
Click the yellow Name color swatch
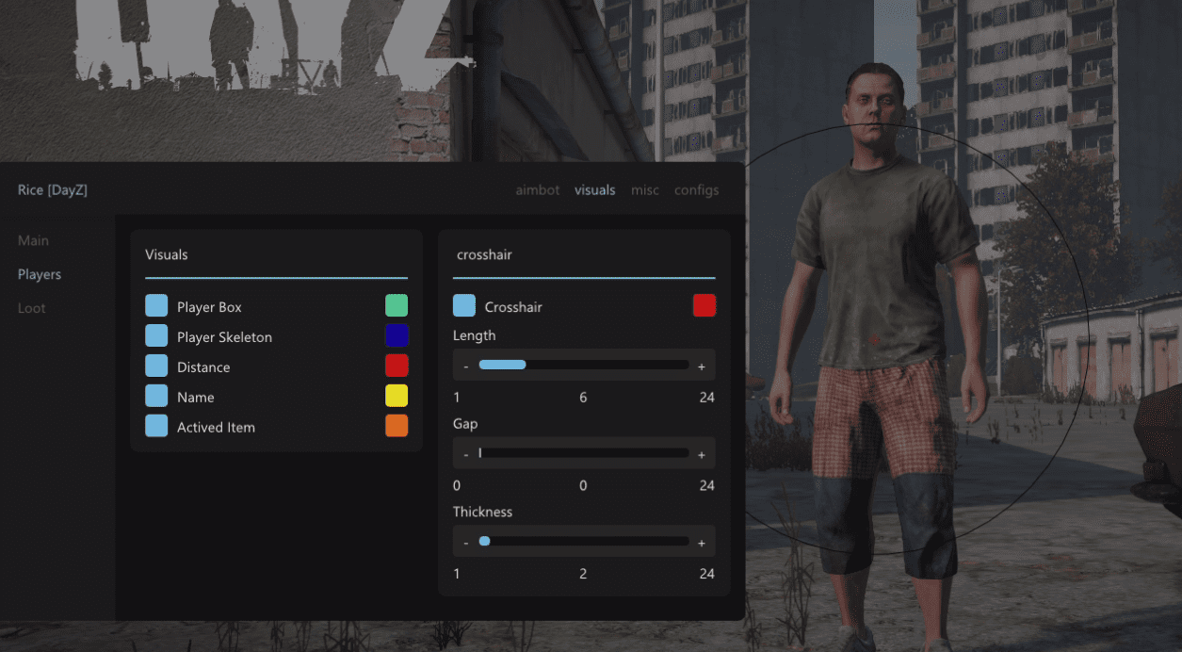397,397
